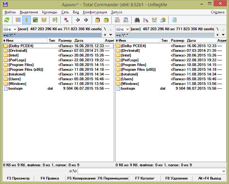Screen dimensions: 229x184
Task: Select [Program Files (x86)] folder in right panel
Action: click(x=171, y=69)
